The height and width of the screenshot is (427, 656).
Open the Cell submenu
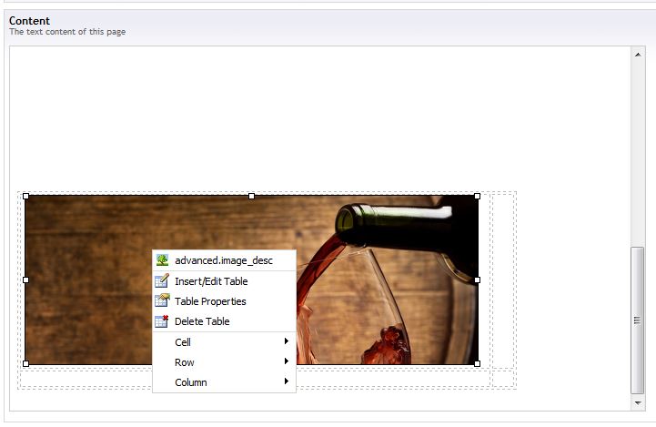[x=224, y=342]
